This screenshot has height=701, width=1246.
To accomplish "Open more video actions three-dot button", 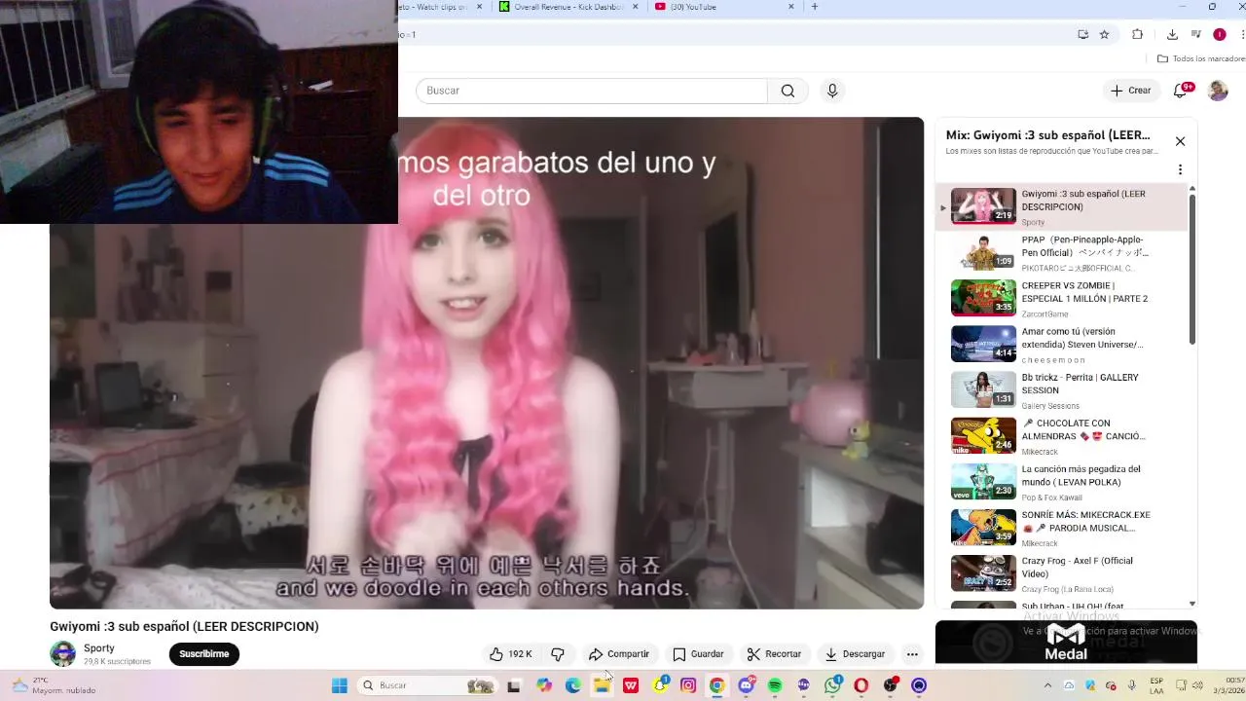I will tap(912, 654).
